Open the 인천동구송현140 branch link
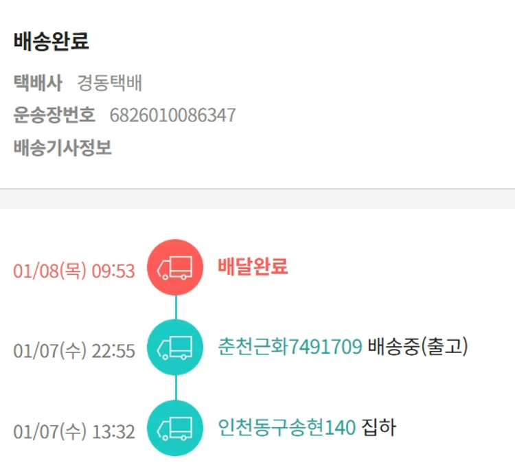This screenshot has height=476, width=515. (286, 428)
